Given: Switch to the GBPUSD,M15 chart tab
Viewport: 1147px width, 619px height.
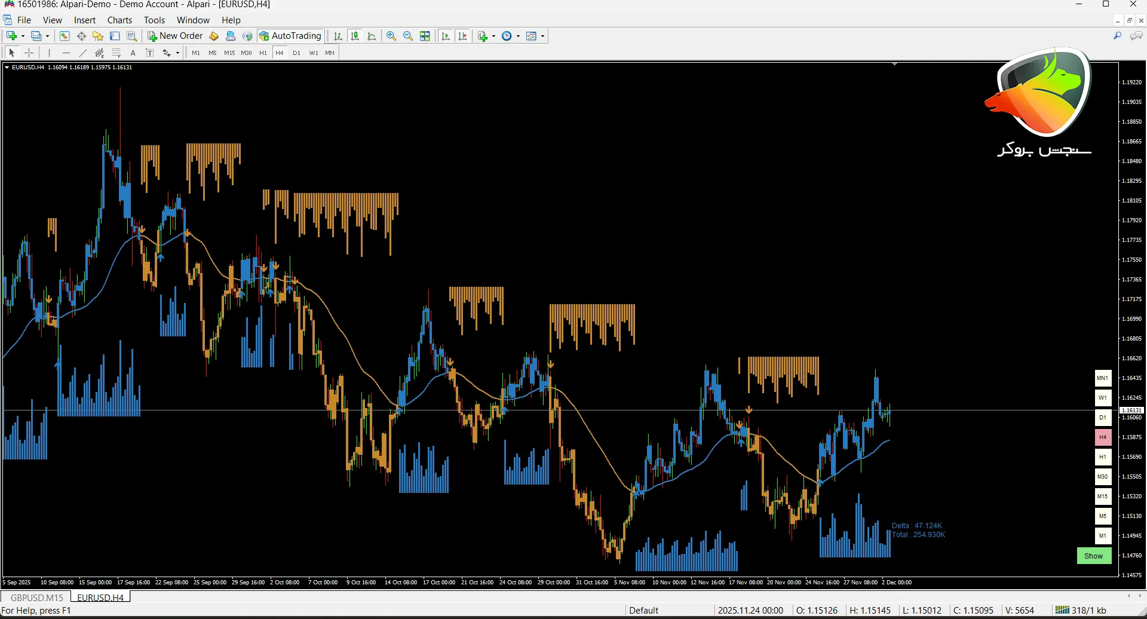Looking at the screenshot, I should pos(36,597).
